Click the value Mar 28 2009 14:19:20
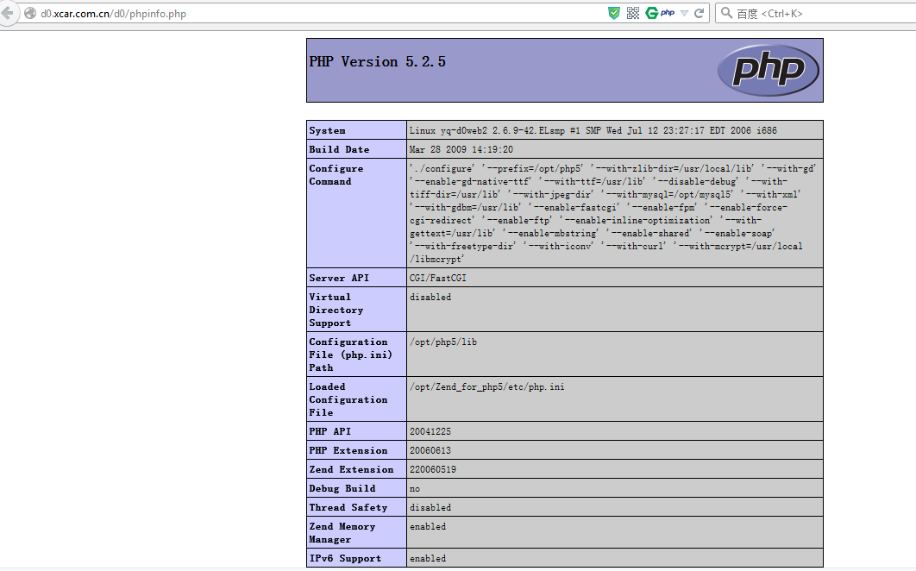The height and width of the screenshot is (571, 916). click(461, 149)
